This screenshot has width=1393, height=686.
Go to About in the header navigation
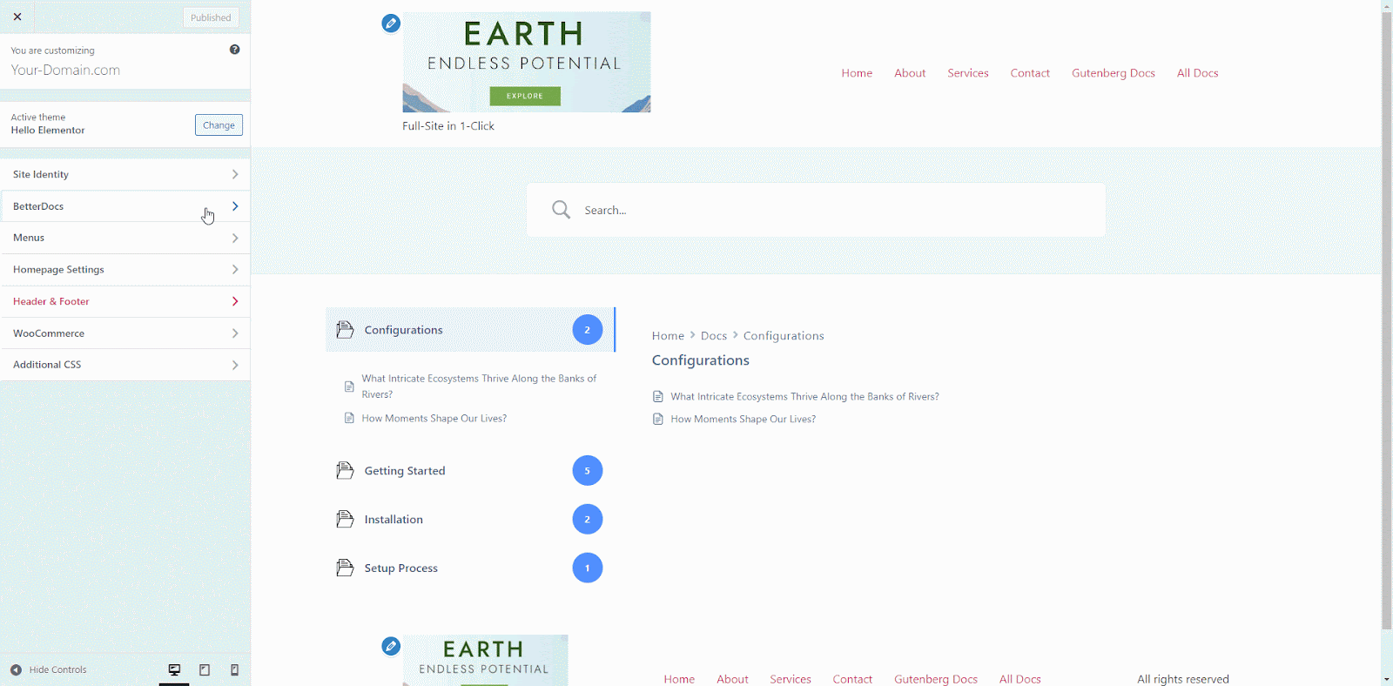click(910, 73)
